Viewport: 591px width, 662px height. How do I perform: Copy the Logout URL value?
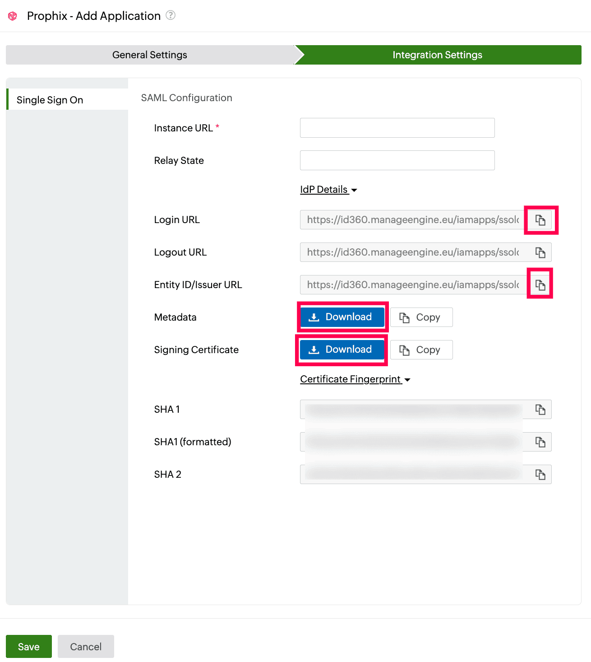click(x=540, y=252)
